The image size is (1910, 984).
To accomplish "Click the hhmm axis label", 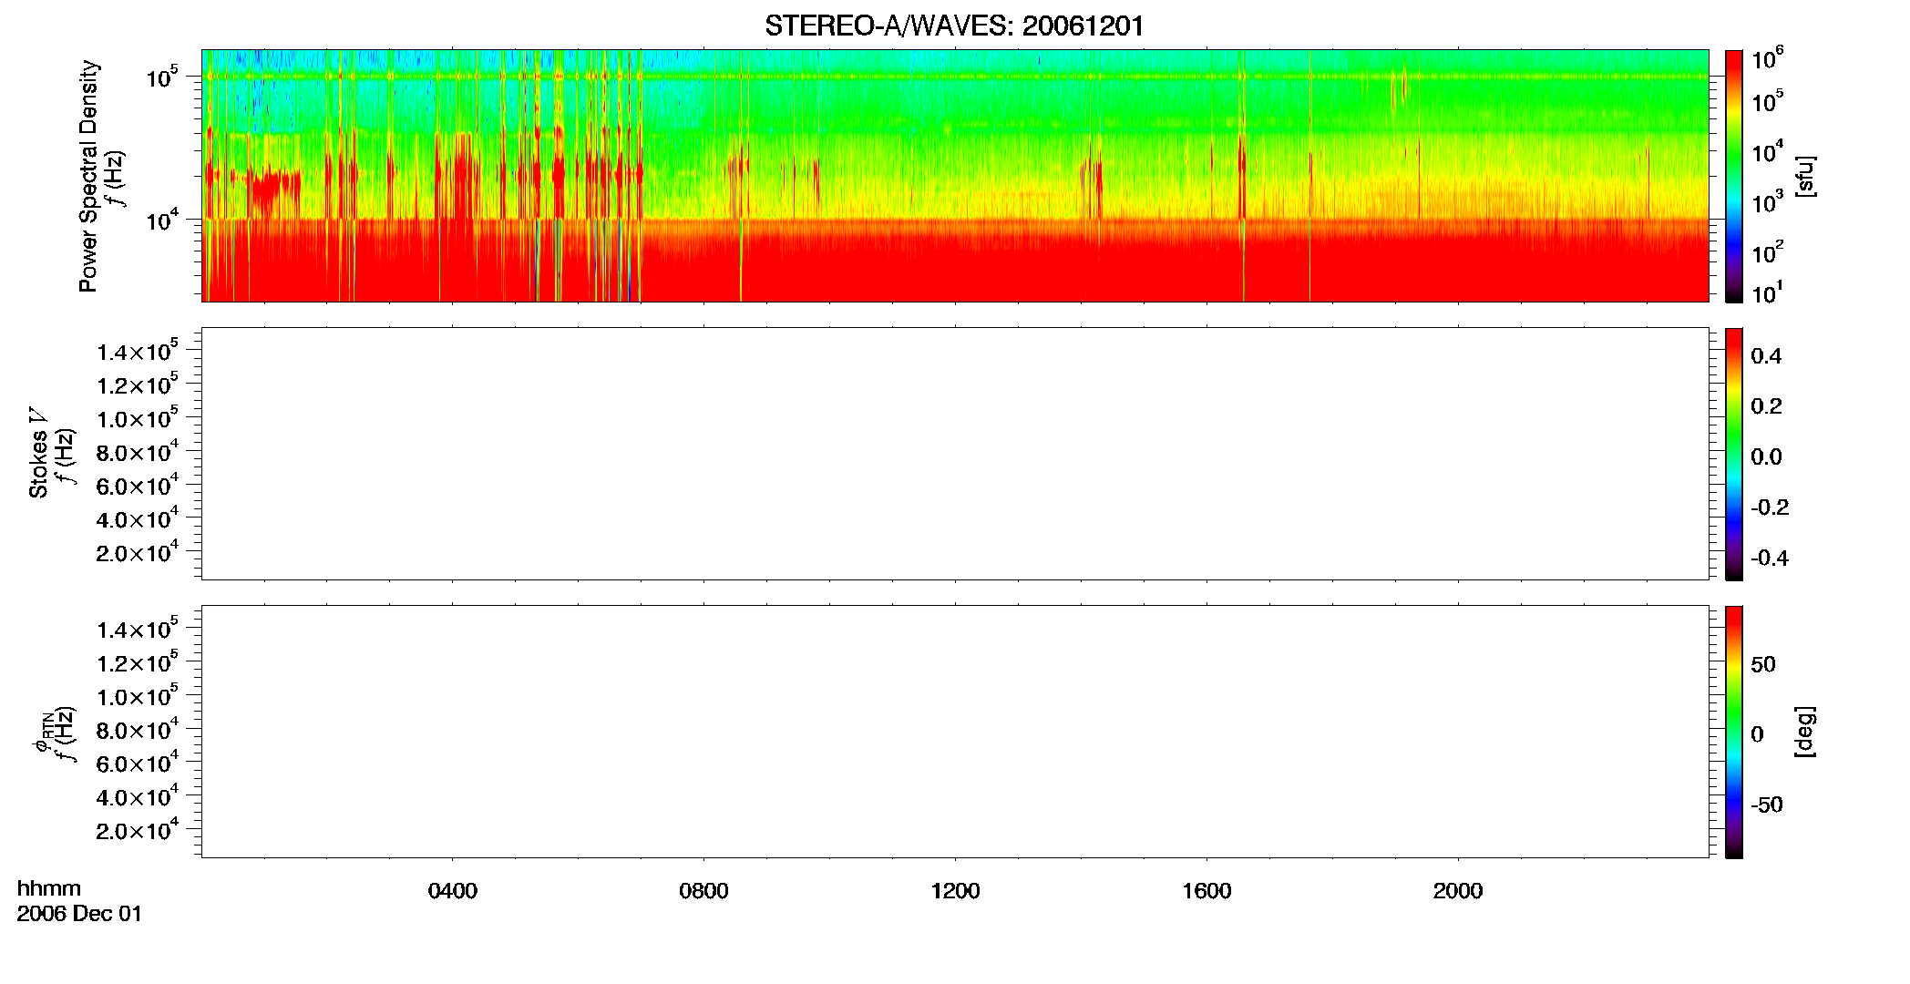I will coord(49,888).
